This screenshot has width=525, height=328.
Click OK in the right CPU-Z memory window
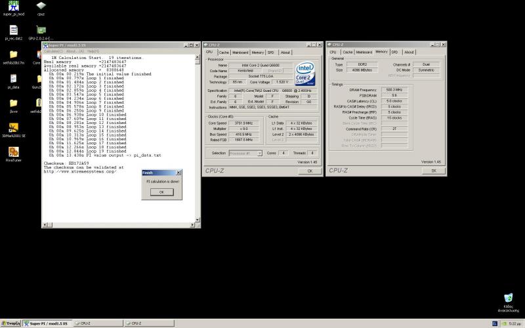(x=434, y=171)
